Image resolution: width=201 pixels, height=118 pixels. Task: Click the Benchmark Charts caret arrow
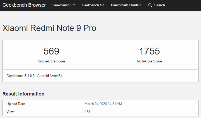pyautogui.click(x=140, y=5)
